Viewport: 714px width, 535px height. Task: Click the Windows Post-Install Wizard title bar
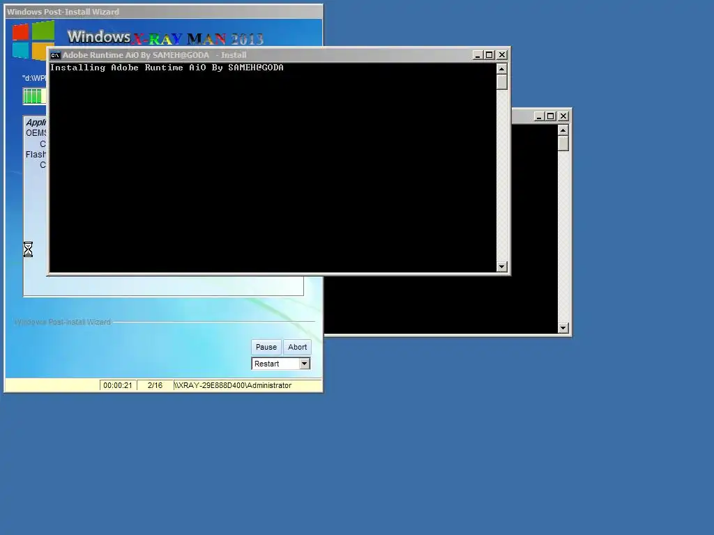click(x=163, y=12)
